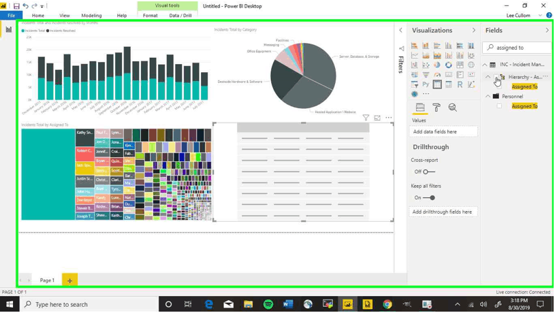Image resolution: width=555 pixels, height=313 pixels.
Task: Open the File menu
Action: click(12, 16)
